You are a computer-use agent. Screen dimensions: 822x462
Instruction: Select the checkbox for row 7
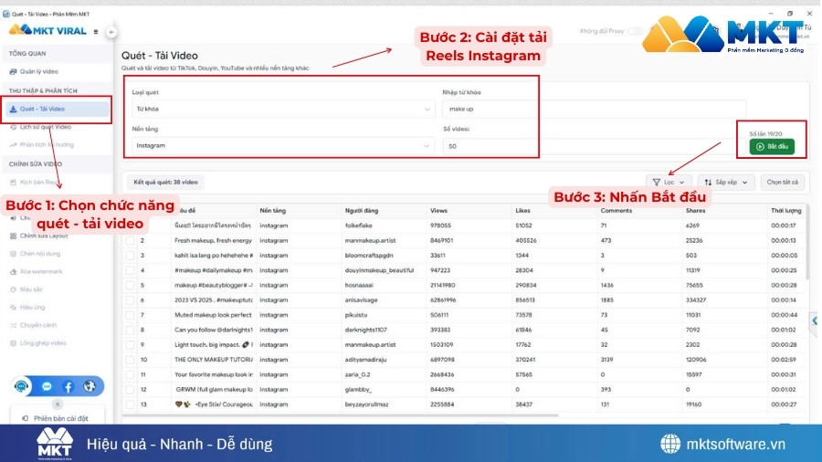130,315
